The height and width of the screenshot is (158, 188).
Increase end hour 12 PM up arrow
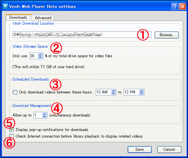[141, 91]
